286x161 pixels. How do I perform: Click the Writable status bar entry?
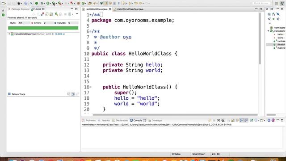(176, 154)
